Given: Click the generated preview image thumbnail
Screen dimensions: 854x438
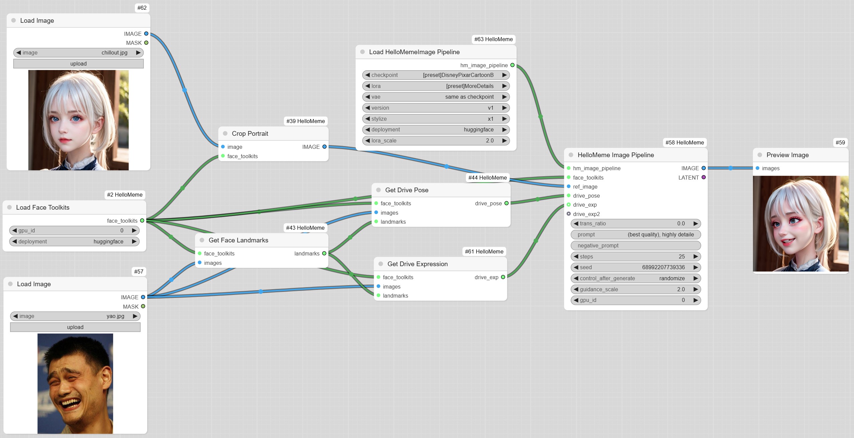Looking at the screenshot, I should pyautogui.click(x=801, y=224).
